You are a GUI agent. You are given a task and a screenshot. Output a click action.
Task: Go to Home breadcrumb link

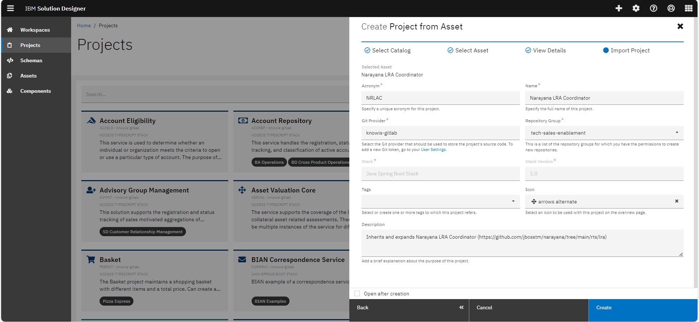click(84, 25)
